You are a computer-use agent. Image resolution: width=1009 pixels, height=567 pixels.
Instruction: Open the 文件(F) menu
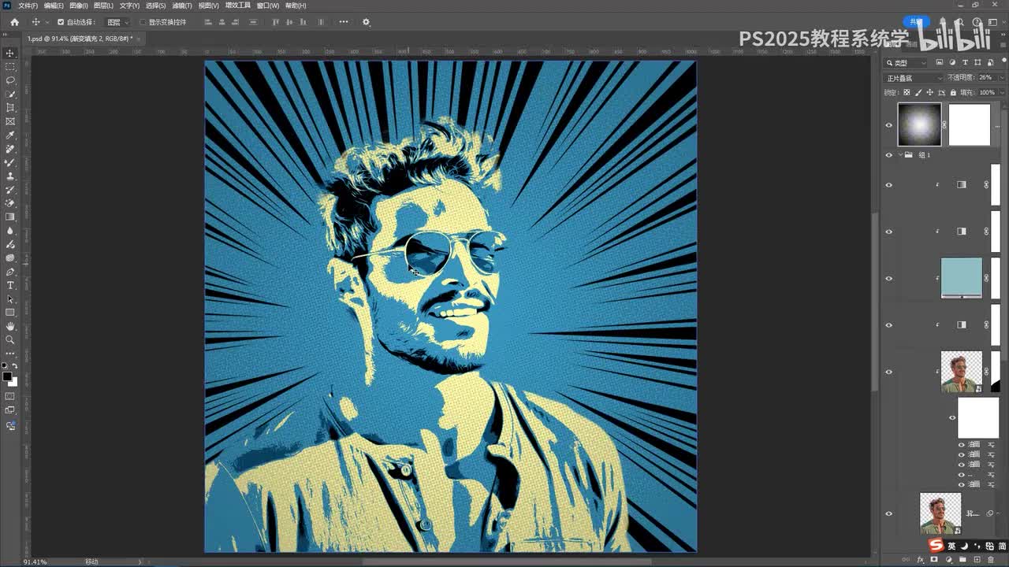(x=28, y=6)
